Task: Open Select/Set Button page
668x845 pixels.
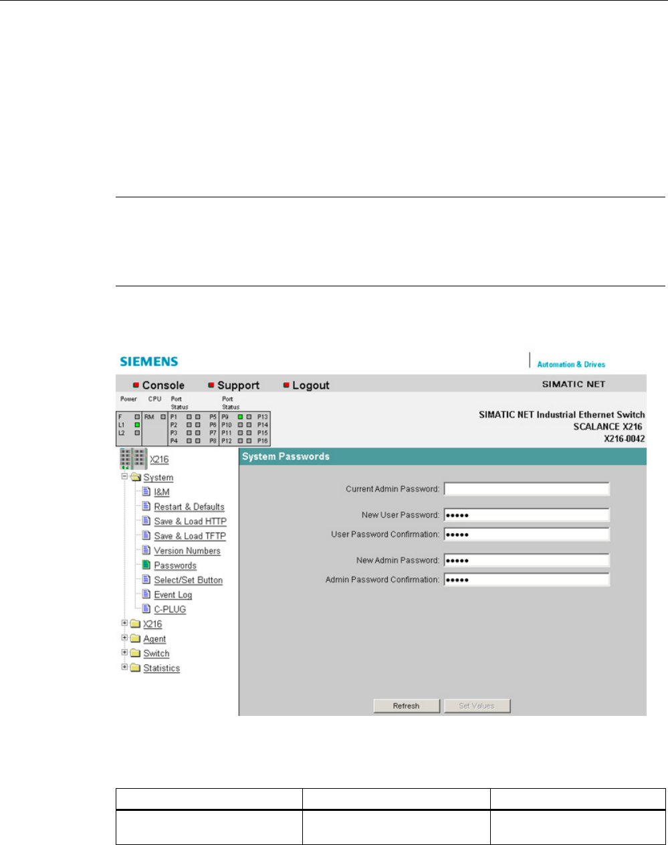Action: 189,581
